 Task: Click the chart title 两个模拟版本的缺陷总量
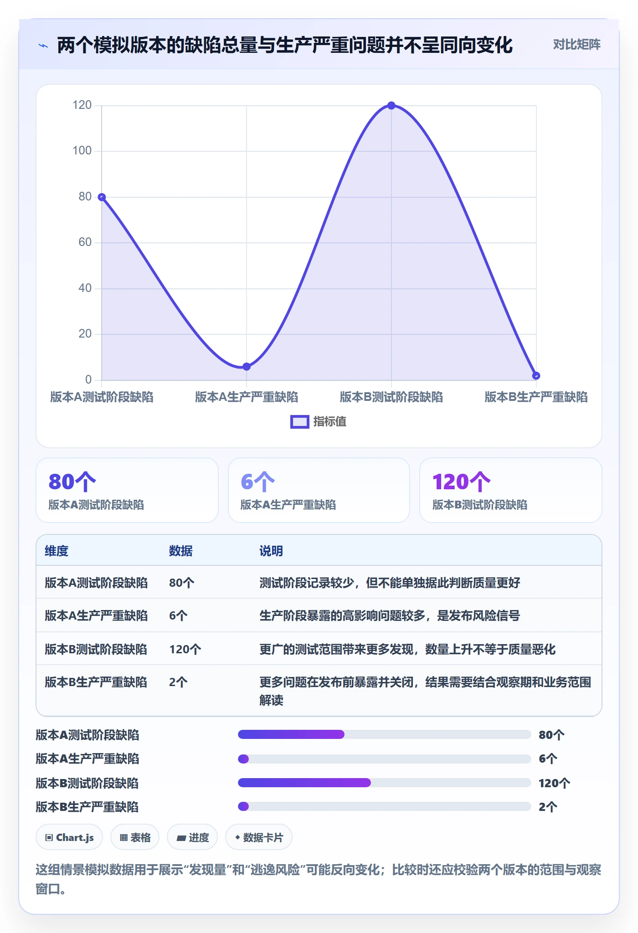click(x=285, y=45)
